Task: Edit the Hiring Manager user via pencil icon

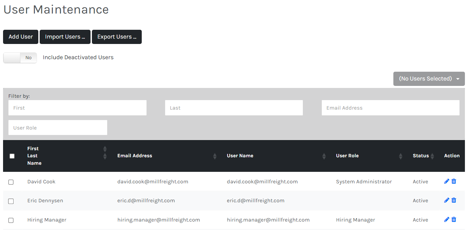Action: click(x=447, y=220)
